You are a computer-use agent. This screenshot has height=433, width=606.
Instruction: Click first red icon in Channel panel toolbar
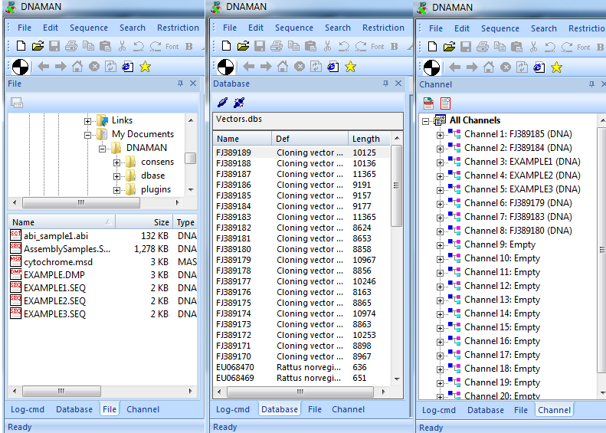point(428,103)
